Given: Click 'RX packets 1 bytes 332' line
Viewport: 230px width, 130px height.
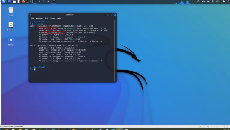Looking at the screenshot, I should [x=57, y=35].
